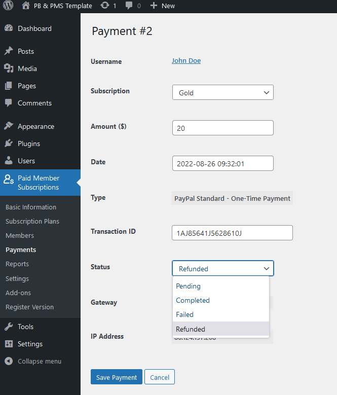337x395 pixels.
Task: Expand the Subscription Gold dropdown
Action: click(222, 93)
